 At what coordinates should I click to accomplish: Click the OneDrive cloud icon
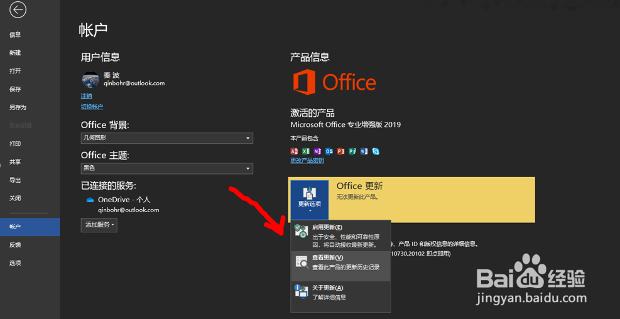90,200
